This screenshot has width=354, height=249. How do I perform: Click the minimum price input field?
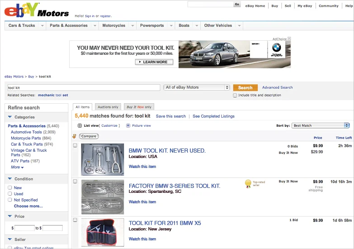tap(24, 228)
